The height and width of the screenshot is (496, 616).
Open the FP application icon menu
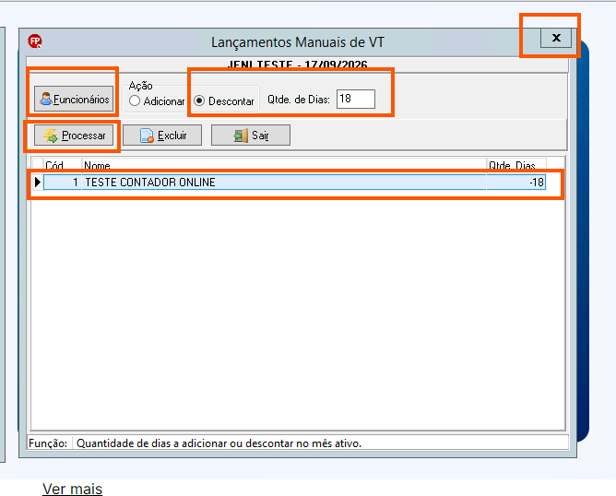(35, 41)
